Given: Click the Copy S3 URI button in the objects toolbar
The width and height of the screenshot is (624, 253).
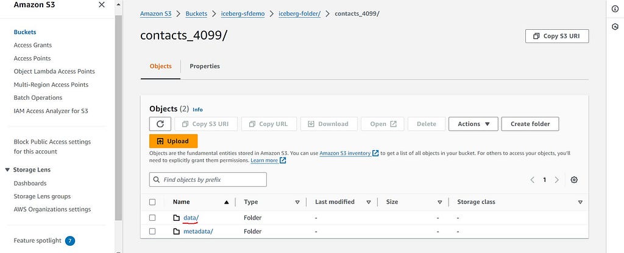Looking at the screenshot, I should 206,124.
